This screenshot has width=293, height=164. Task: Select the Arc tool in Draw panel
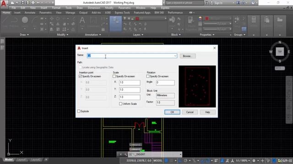35,20
